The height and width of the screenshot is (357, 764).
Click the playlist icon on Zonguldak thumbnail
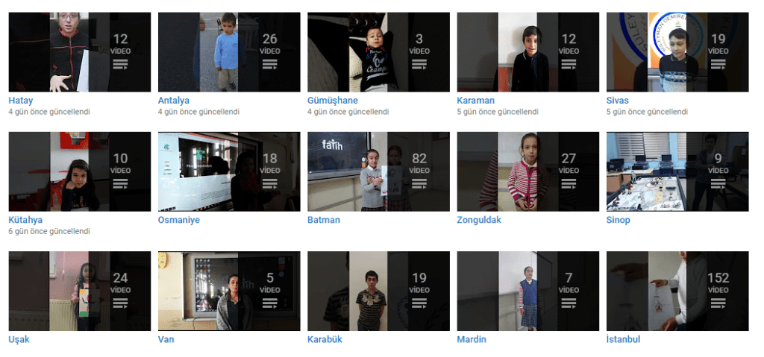tap(569, 183)
